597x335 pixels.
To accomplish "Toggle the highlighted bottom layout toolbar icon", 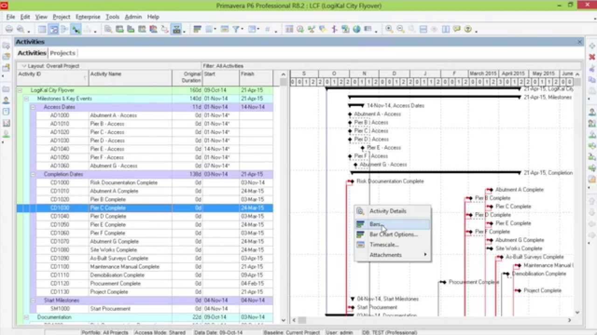I will 177,29.
